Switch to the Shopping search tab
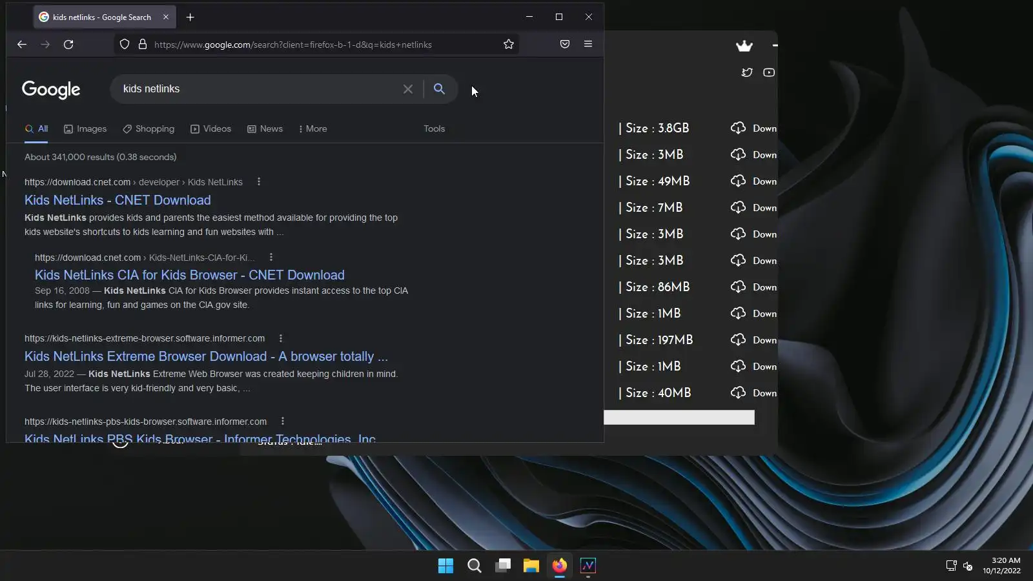This screenshot has height=581, width=1033. click(x=148, y=128)
